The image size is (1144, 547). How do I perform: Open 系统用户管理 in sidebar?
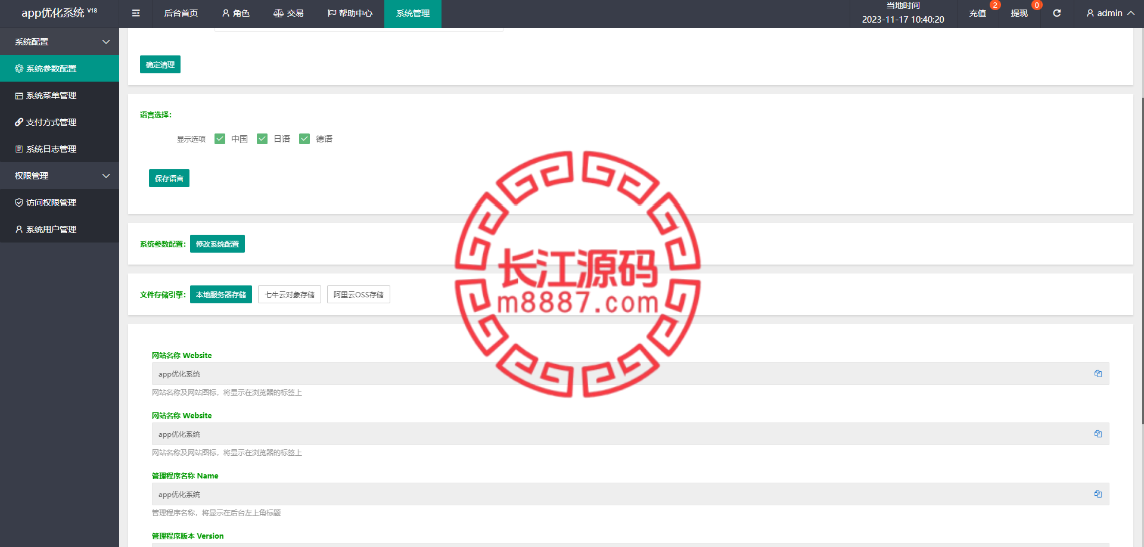click(x=60, y=229)
